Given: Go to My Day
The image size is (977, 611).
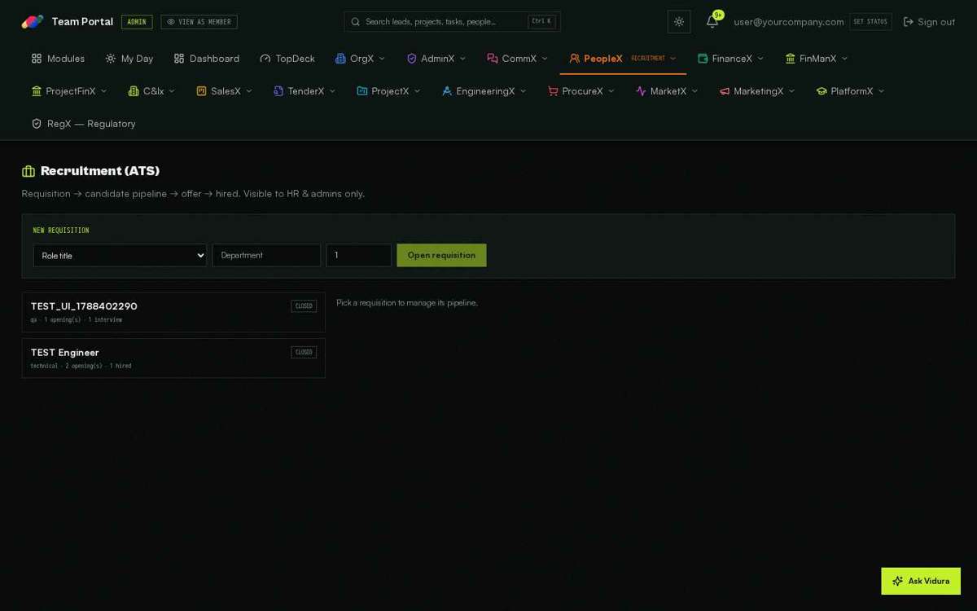Looking at the screenshot, I should [129, 59].
